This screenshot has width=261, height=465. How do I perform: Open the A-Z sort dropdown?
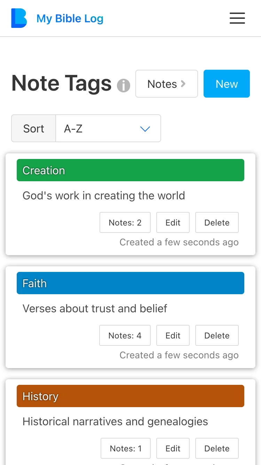pyautogui.click(x=108, y=129)
